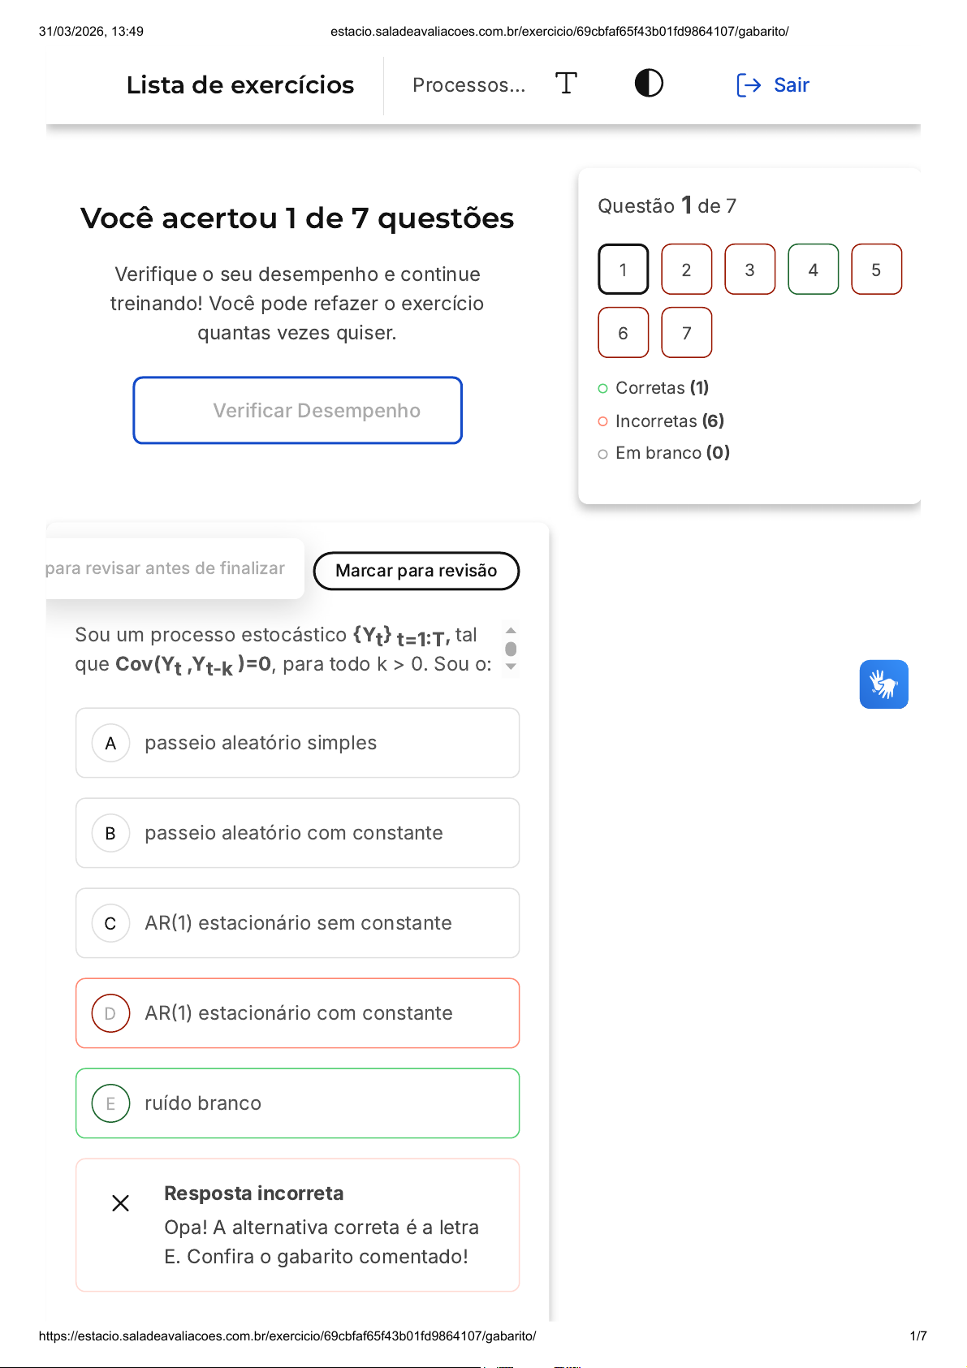Open the sign language accessibility widget

[883, 684]
